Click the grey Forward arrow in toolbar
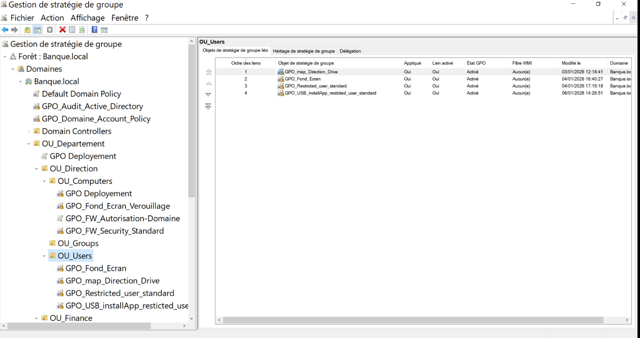This screenshot has width=640, height=338. [15, 30]
